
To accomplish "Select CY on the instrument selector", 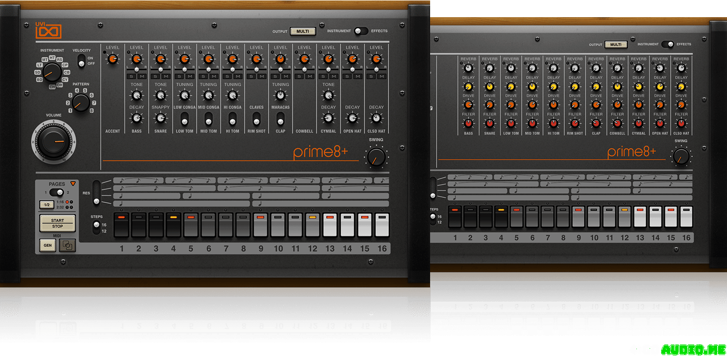I will click(65, 79).
